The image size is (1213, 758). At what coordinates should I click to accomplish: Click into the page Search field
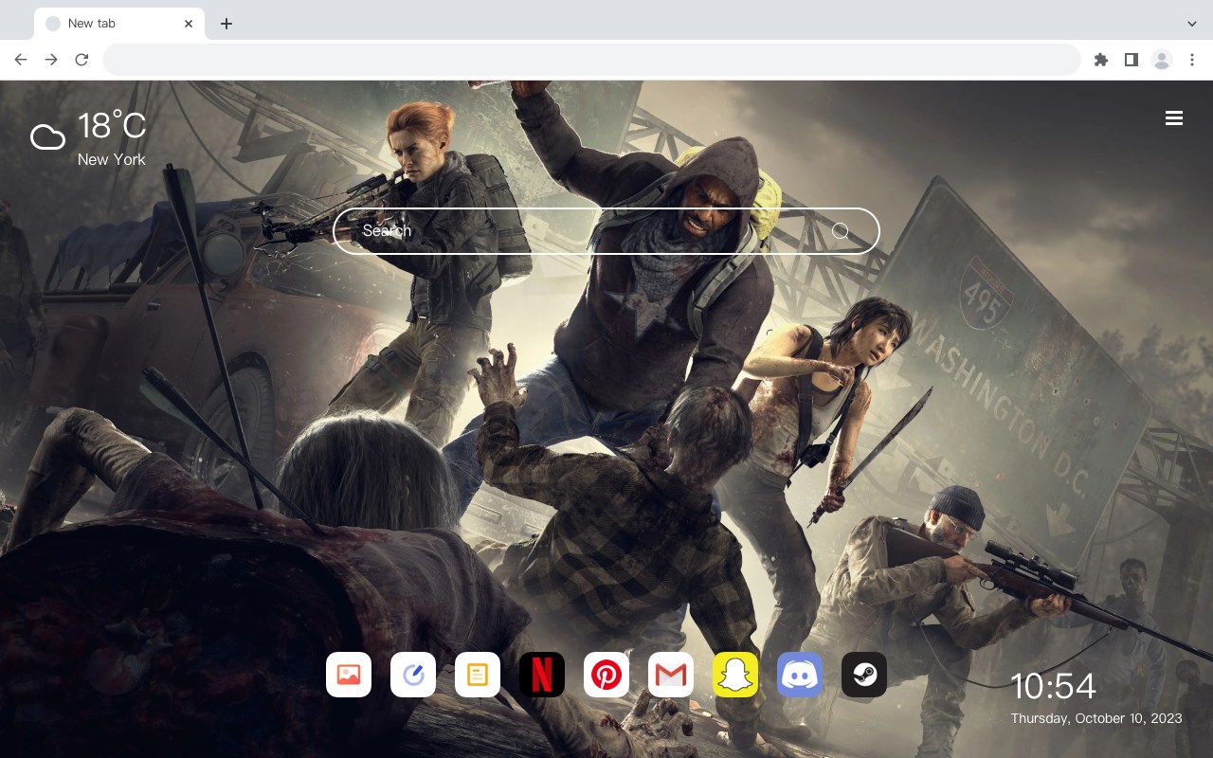tap(606, 231)
